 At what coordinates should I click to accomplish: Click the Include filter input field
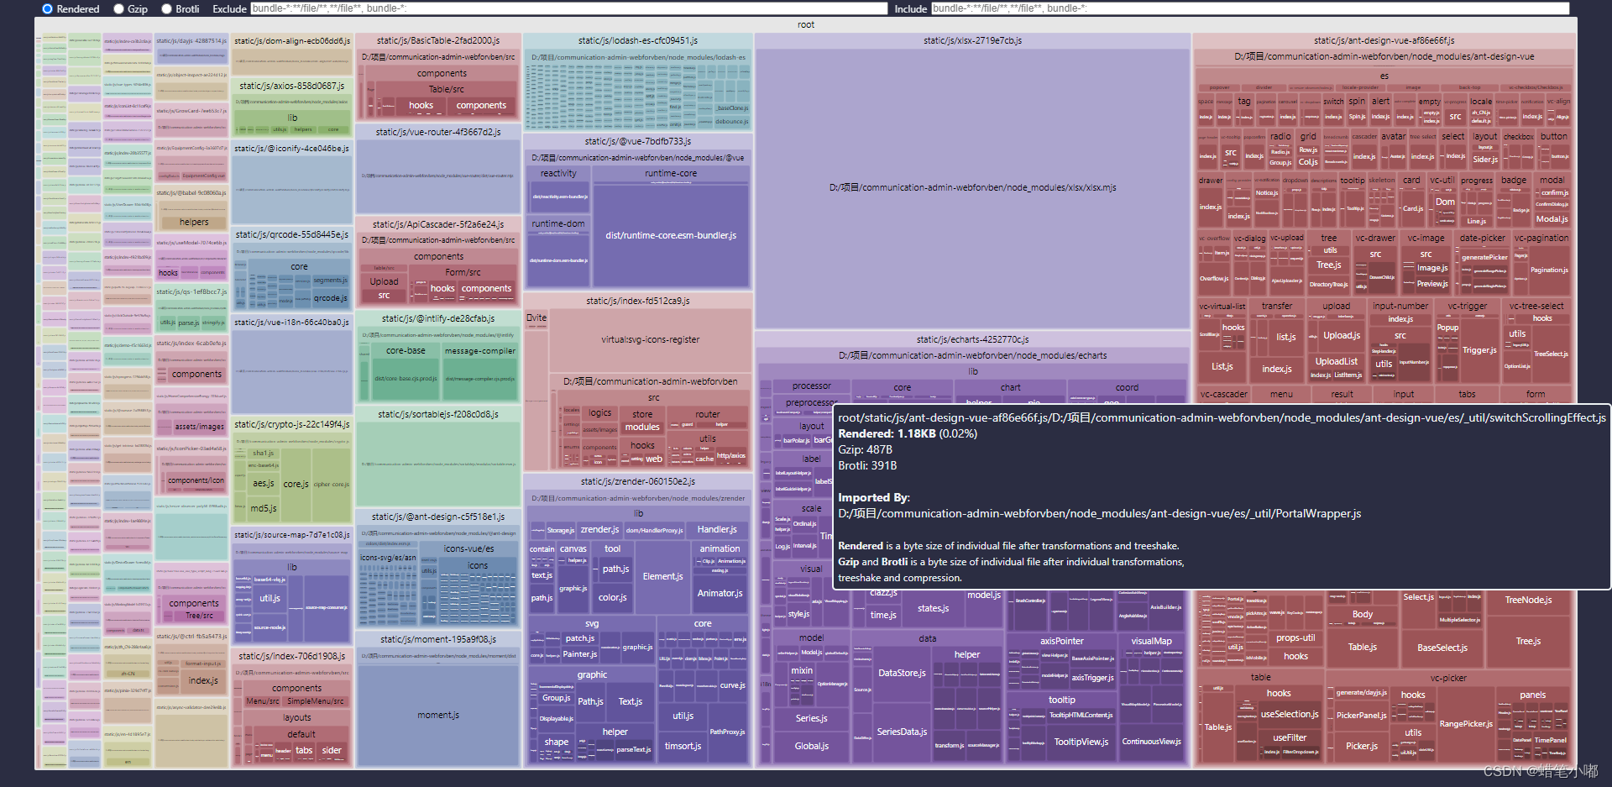(1259, 8)
